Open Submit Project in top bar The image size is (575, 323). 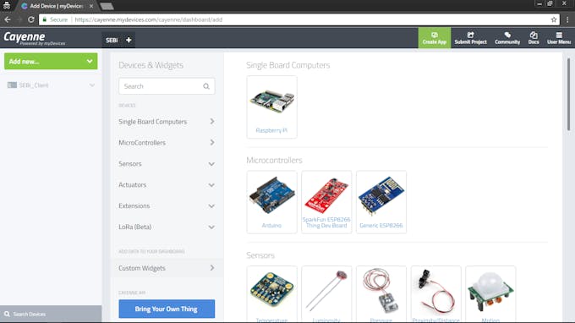tap(470, 38)
